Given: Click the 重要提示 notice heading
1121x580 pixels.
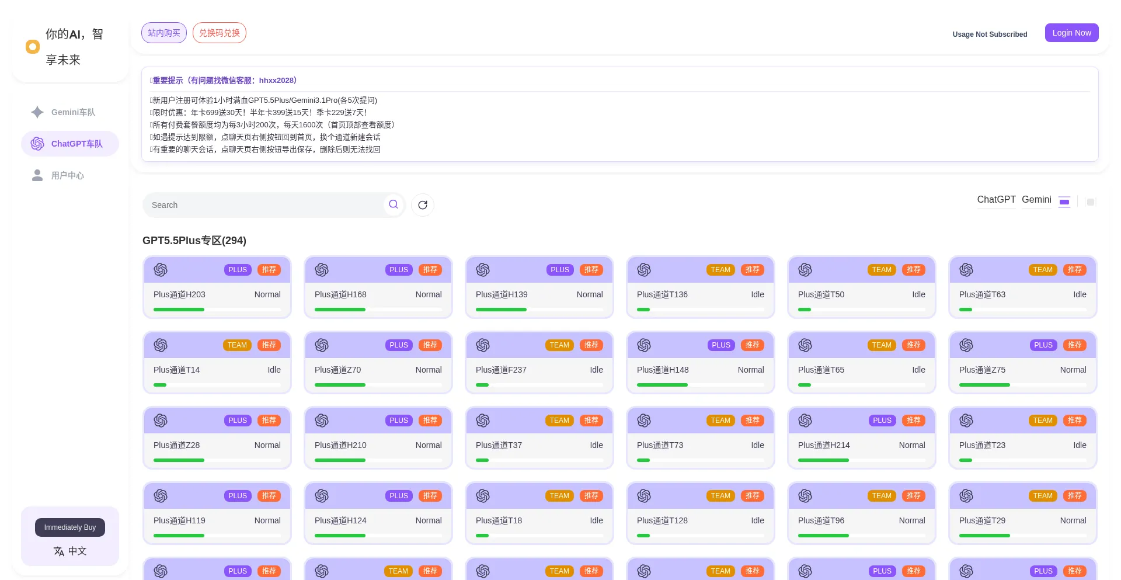Looking at the screenshot, I should [225, 81].
